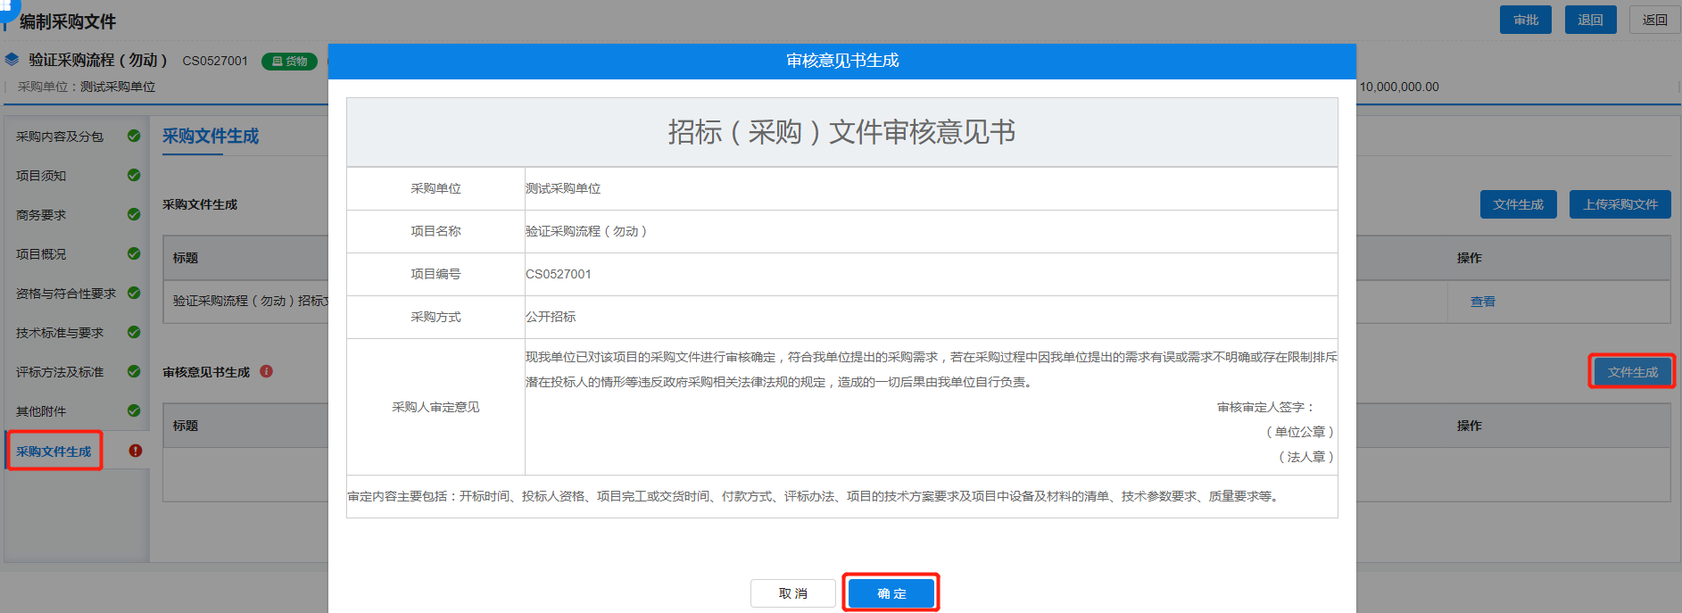
Task: Click green check icon beside 采购内容及分包
Action: point(134,137)
